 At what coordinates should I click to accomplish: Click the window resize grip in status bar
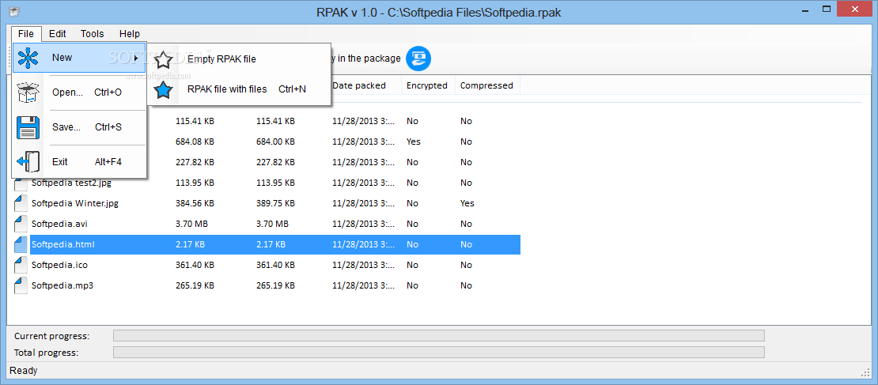[865, 372]
